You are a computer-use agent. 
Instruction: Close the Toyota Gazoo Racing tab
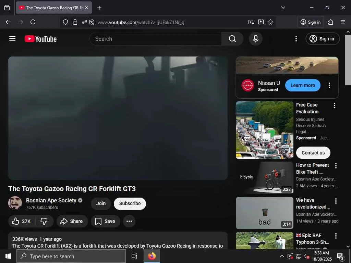[86, 8]
